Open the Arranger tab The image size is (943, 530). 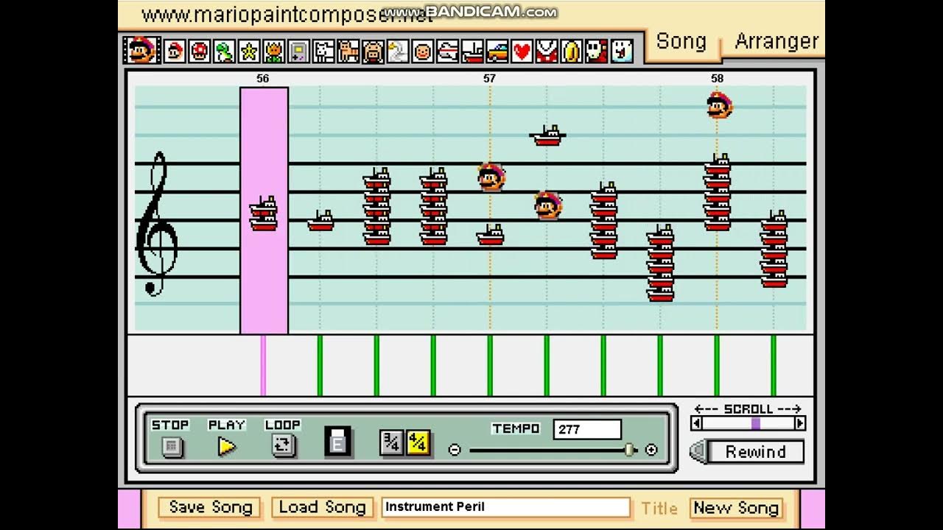tap(776, 42)
